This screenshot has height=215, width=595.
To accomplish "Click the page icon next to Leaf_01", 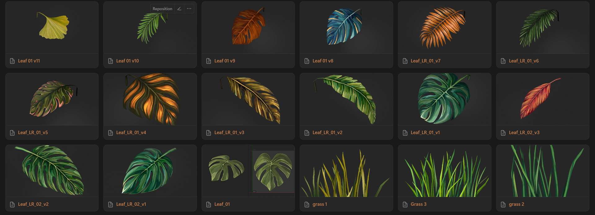I will pos(209,204).
